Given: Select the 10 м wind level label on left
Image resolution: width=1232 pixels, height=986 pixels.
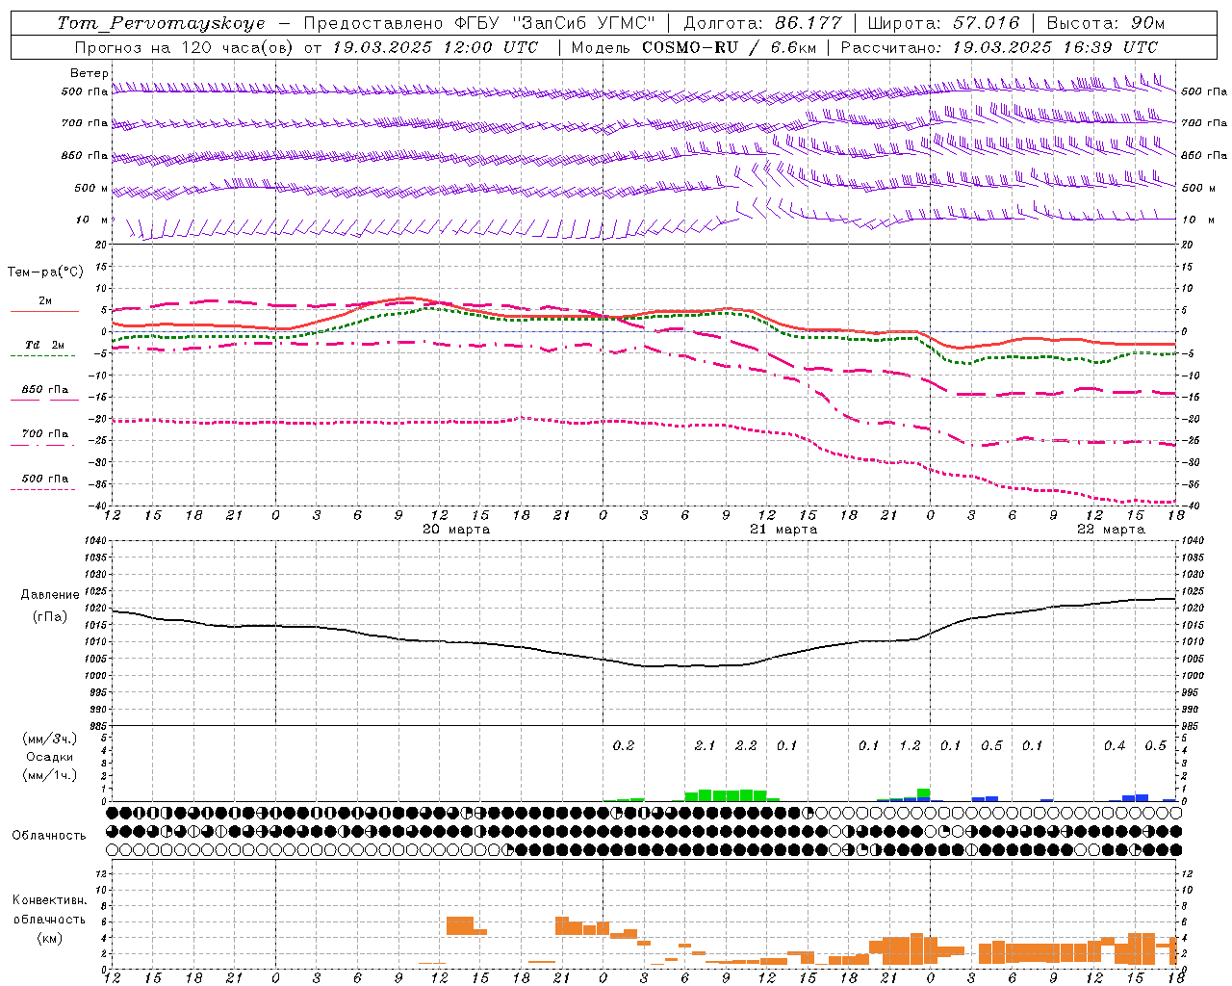Looking at the screenshot, I should point(92,220).
